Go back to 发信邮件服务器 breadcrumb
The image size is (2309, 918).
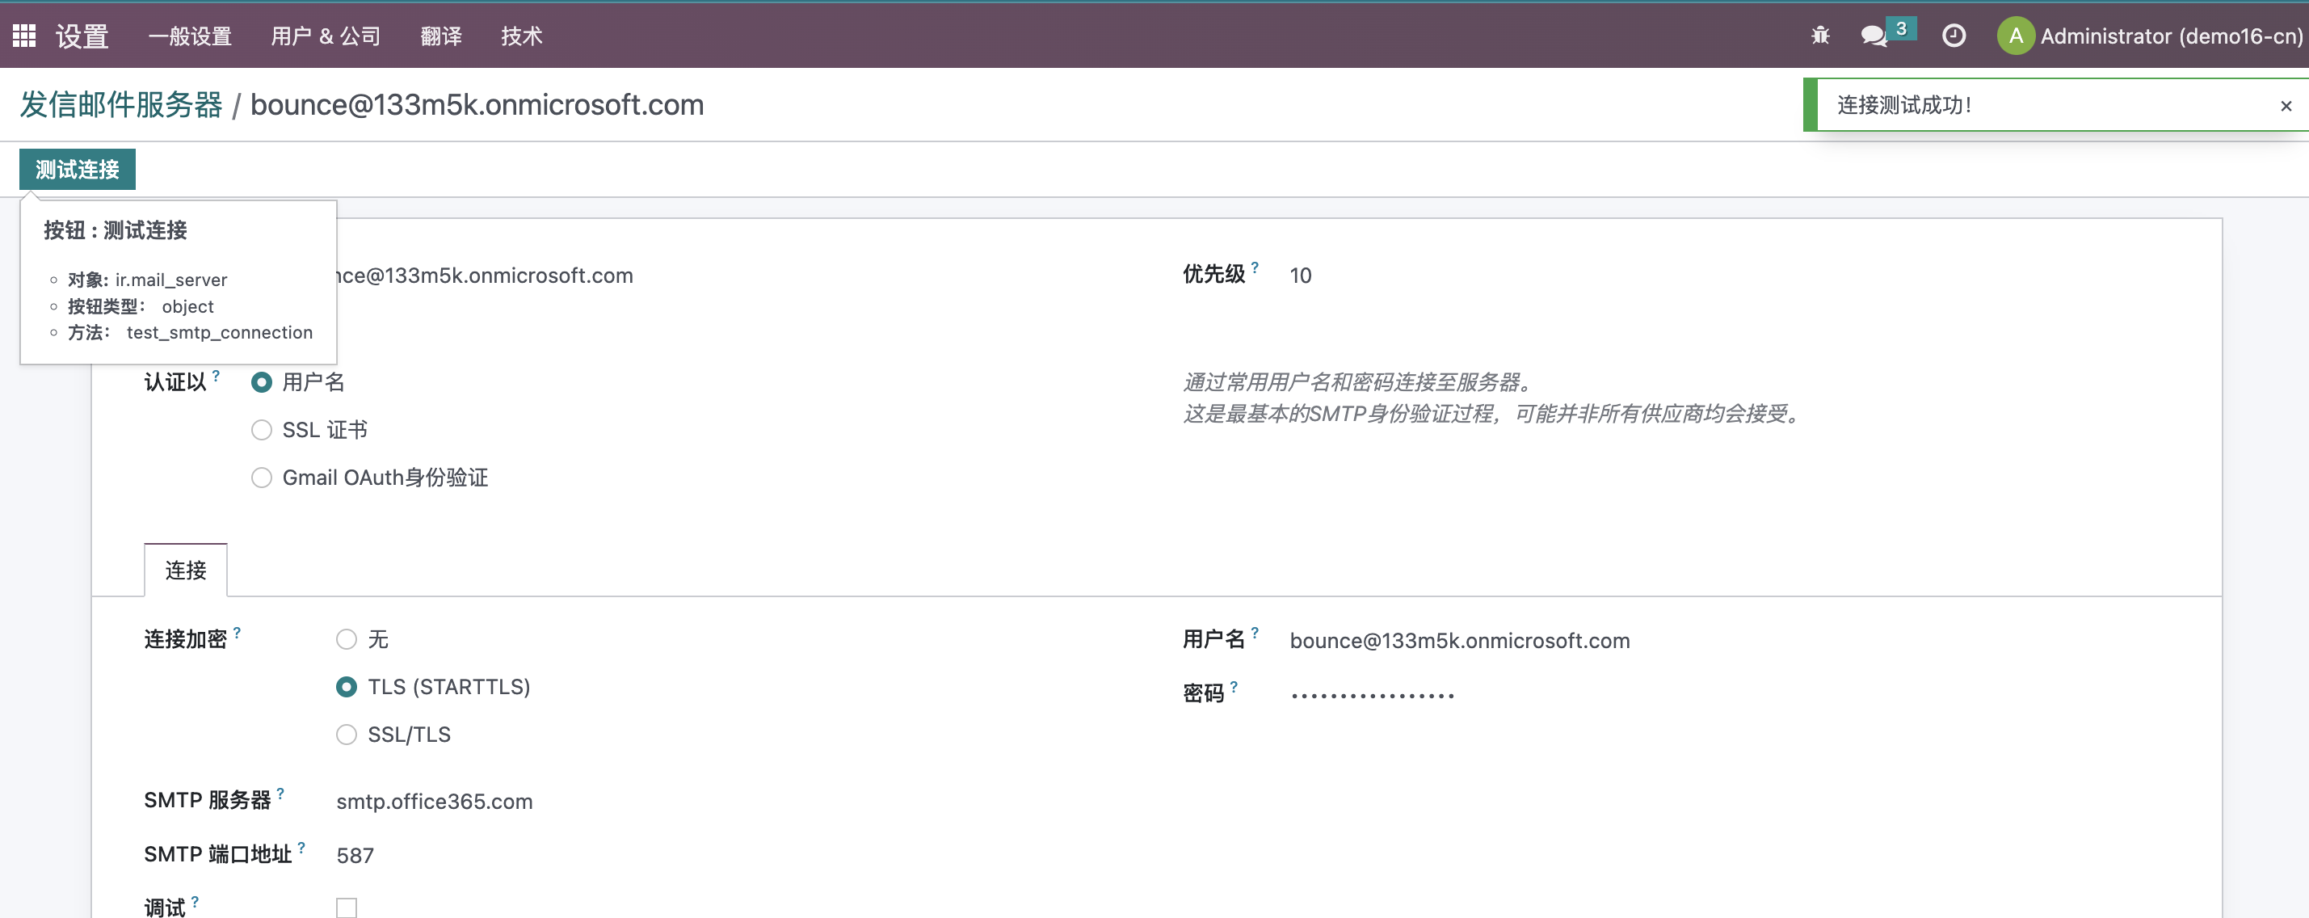121,105
